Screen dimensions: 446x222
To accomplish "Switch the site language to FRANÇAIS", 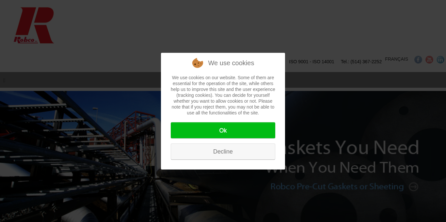I will [x=396, y=59].
